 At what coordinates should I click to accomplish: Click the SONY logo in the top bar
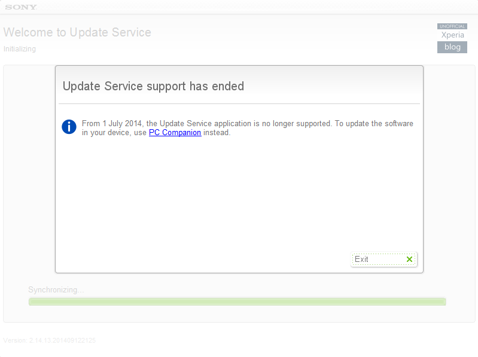point(21,7)
